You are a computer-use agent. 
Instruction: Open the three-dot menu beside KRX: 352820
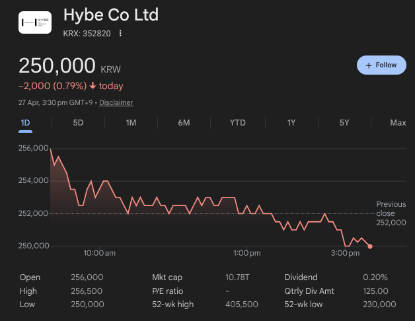coord(120,33)
